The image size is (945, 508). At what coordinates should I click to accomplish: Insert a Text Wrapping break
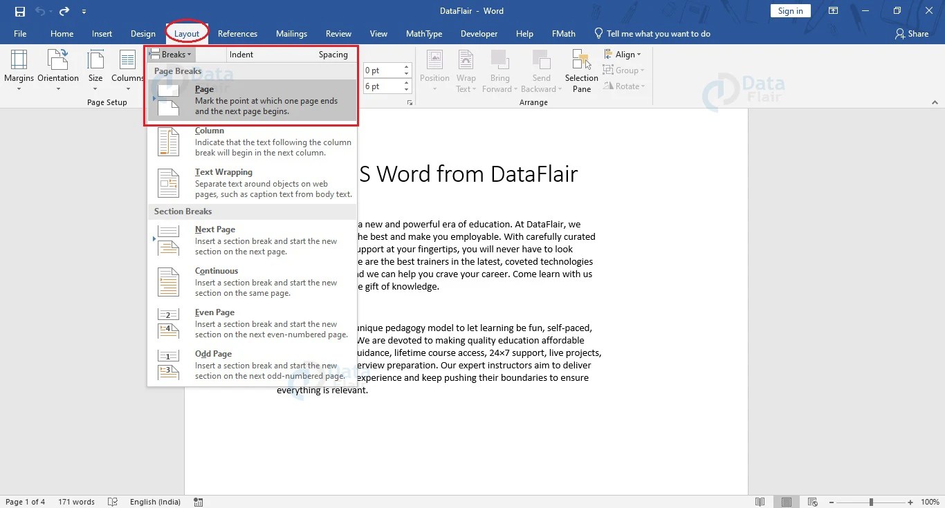coord(253,182)
